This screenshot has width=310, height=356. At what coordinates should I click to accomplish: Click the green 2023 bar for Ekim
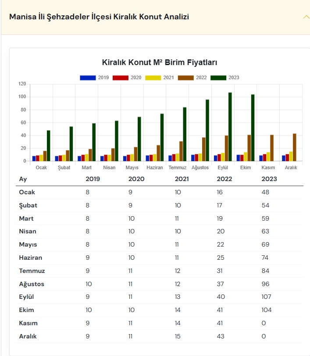(x=253, y=128)
